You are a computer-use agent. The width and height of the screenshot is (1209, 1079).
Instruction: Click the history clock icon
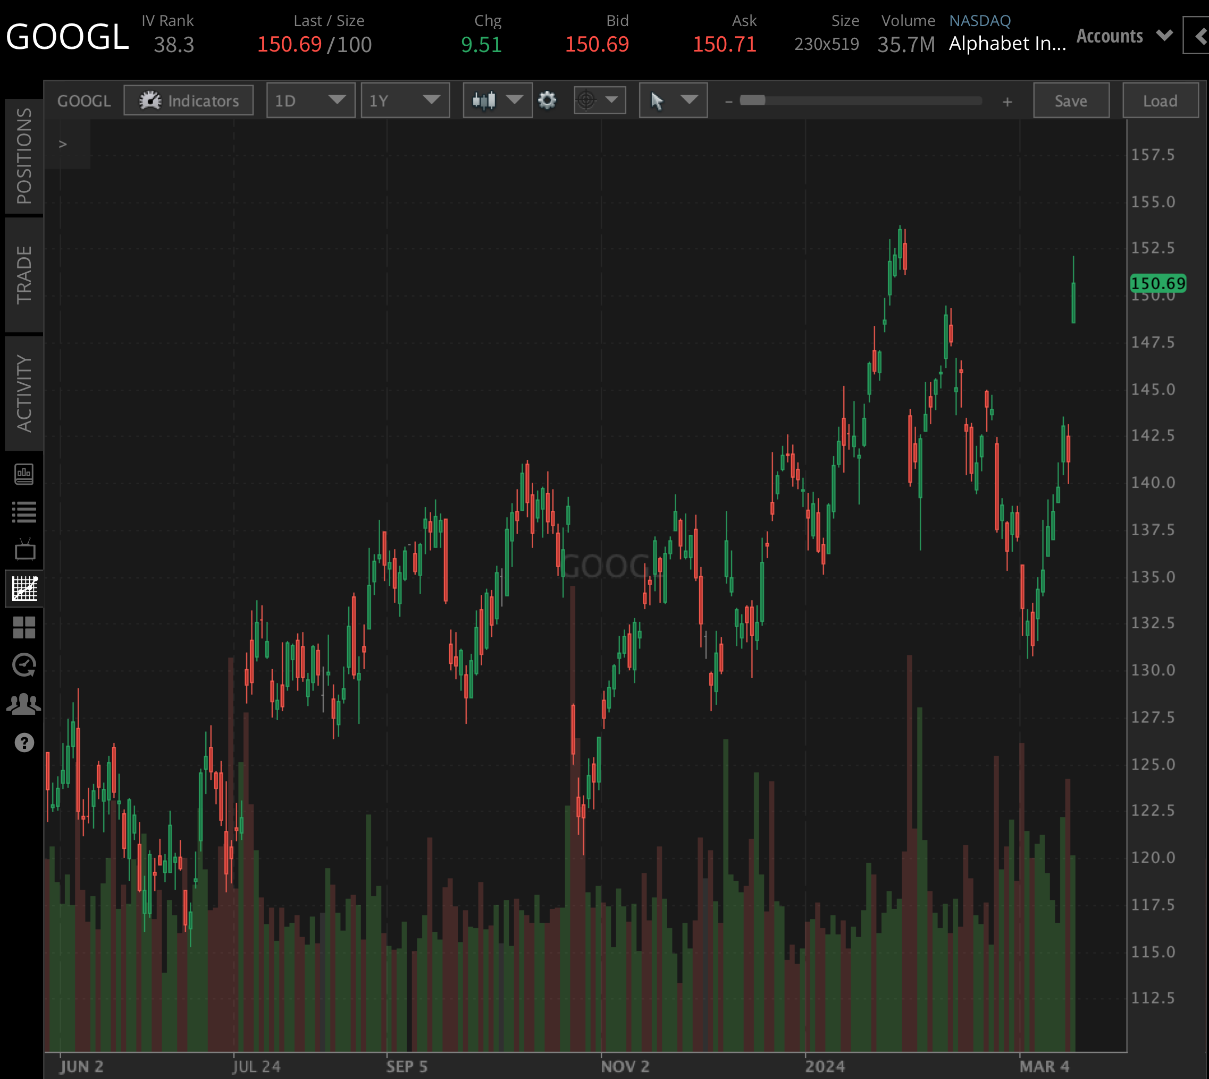coord(24,664)
